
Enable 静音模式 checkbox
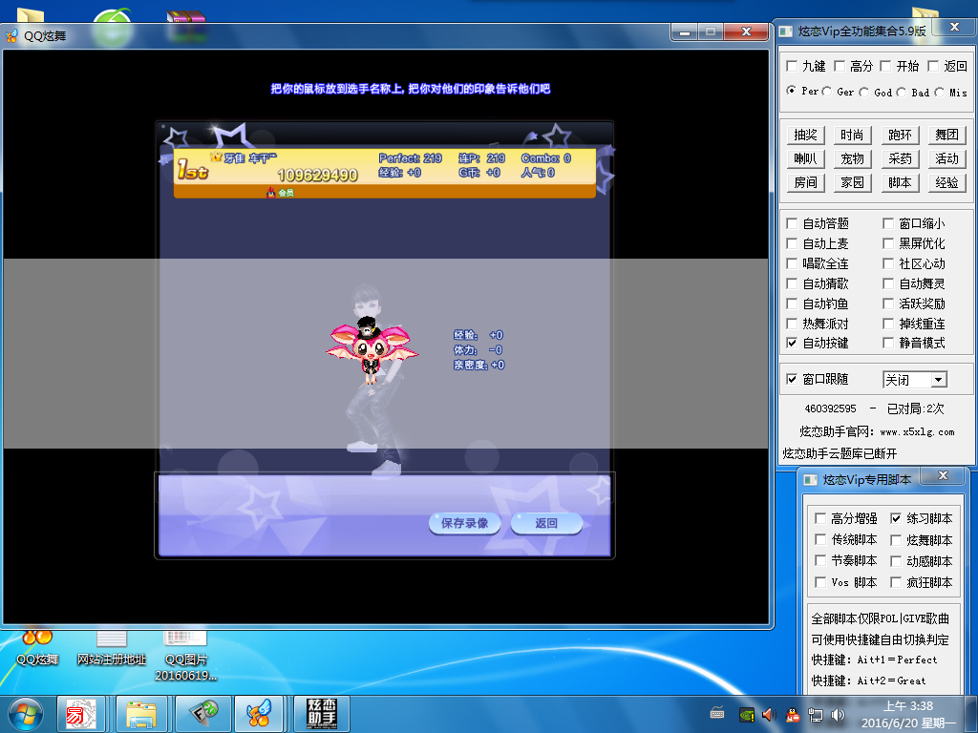tap(888, 343)
